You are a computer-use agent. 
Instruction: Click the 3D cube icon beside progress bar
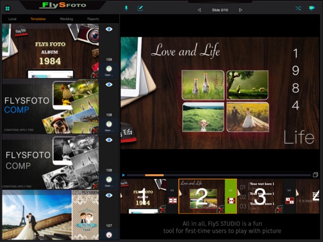(315, 175)
